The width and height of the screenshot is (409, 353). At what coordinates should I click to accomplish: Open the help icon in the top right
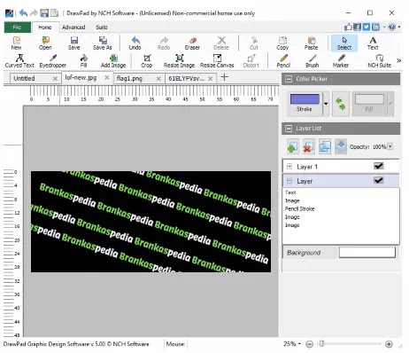tap(392, 27)
